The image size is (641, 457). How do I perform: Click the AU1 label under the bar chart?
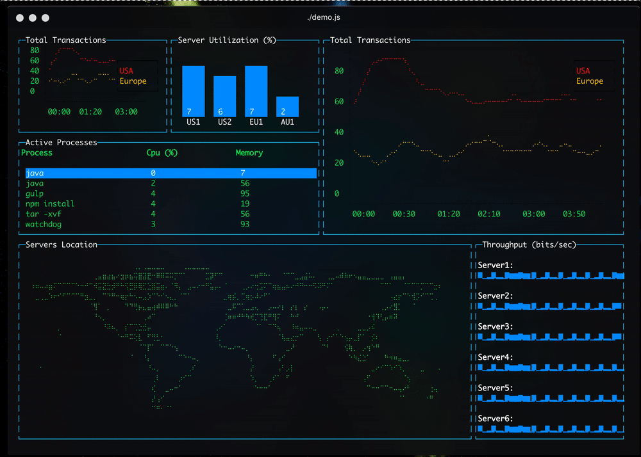tap(287, 122)
